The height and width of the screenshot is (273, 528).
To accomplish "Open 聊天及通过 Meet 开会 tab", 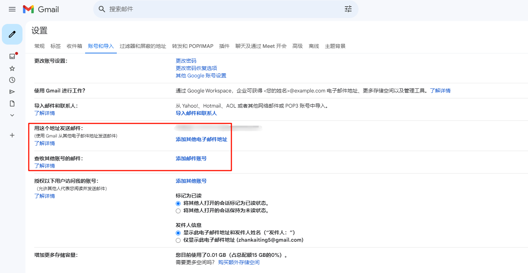I will coord(261,46).
